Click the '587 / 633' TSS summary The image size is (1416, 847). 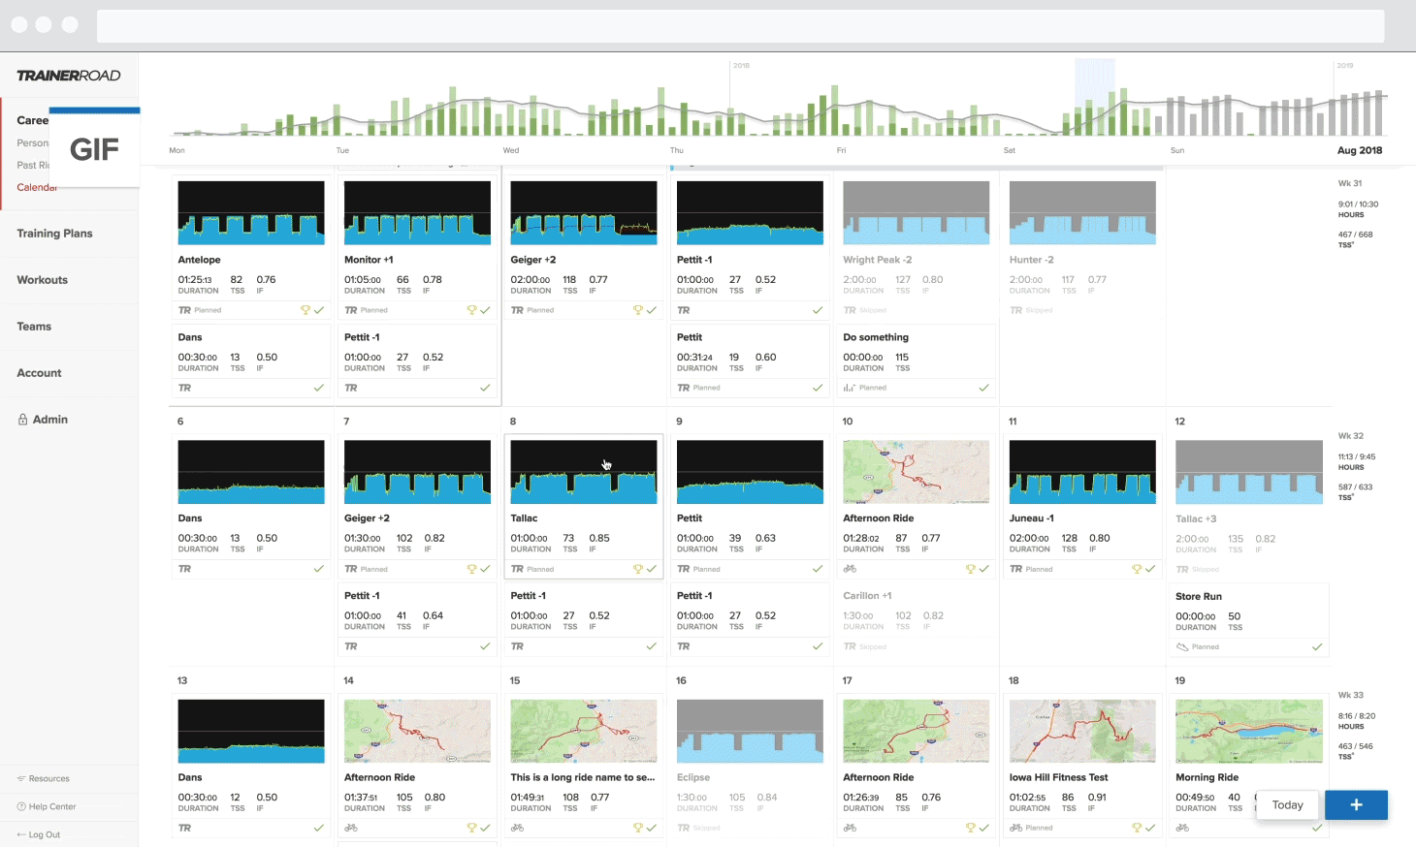click(x=1356, y=487)
